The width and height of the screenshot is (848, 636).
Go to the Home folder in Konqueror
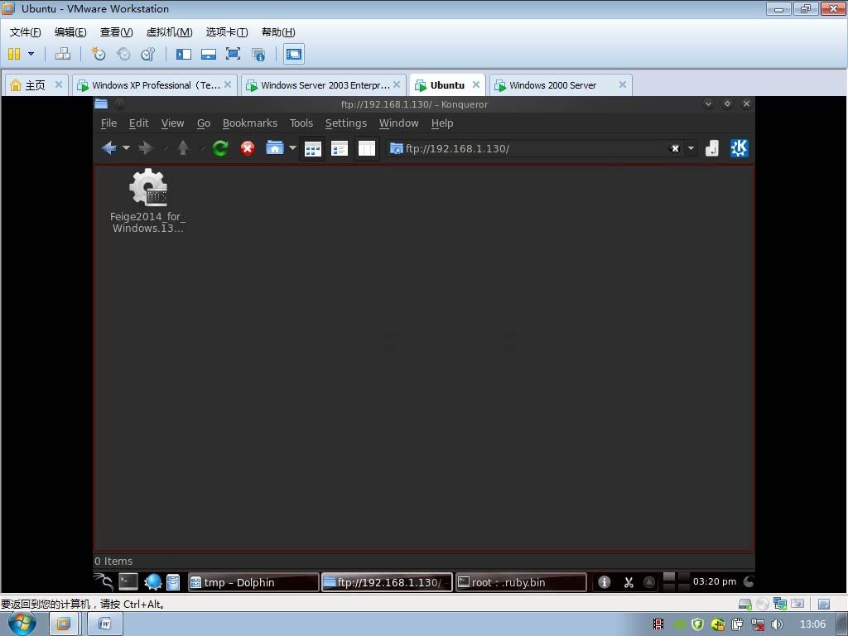(x=275, y=147)
